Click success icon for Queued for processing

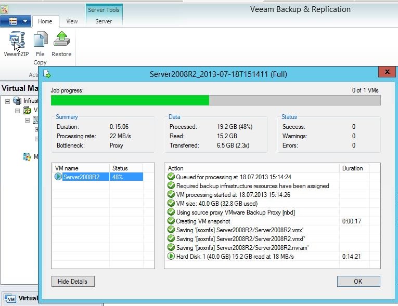tap(171, 177)
